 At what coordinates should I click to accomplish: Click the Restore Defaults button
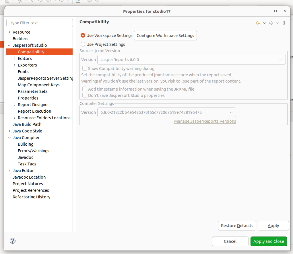[x=237, y=226]
